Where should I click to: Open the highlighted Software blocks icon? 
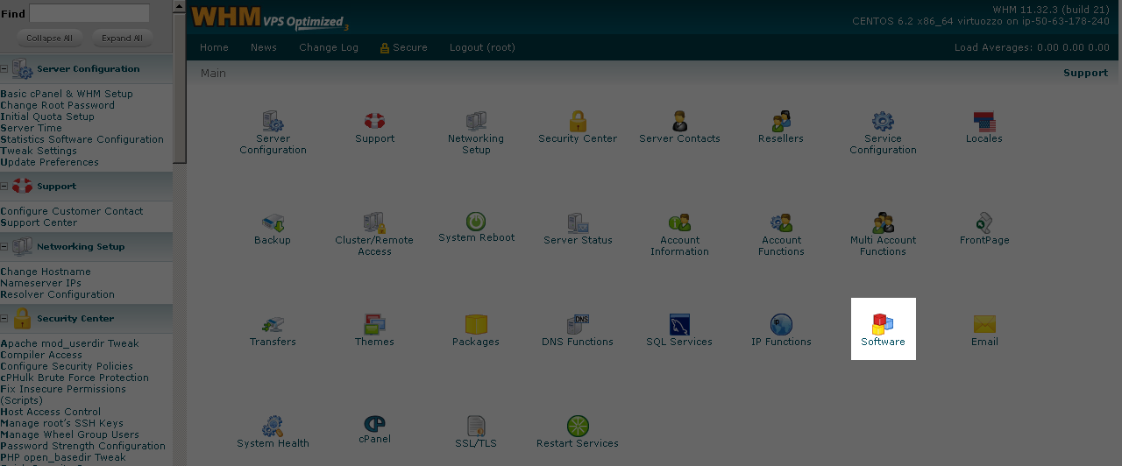tap(883, 324)
